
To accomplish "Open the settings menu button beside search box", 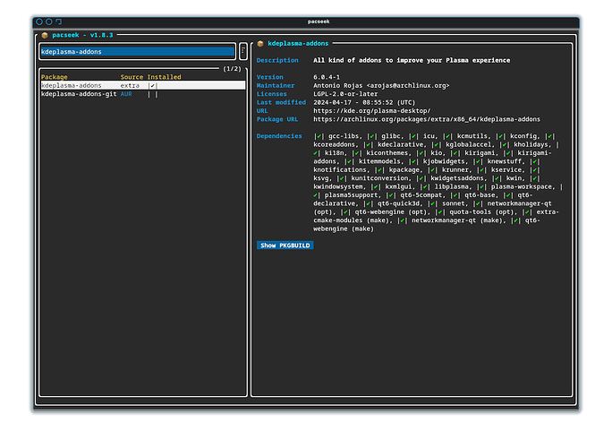I will [243, 51].
